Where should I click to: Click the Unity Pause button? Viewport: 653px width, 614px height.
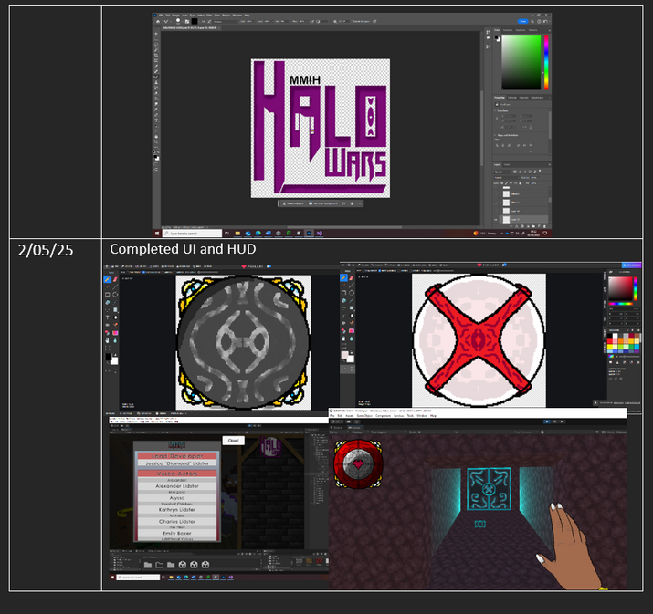pyautogui.click(x=554, y=421)
